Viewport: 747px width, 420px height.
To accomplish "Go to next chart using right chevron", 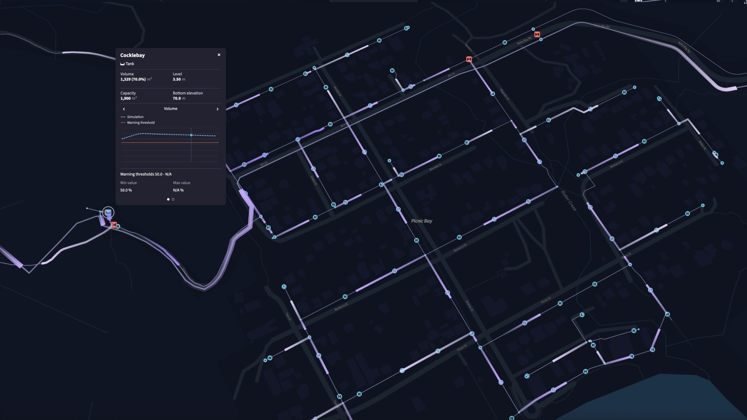I will click(217, 109).
